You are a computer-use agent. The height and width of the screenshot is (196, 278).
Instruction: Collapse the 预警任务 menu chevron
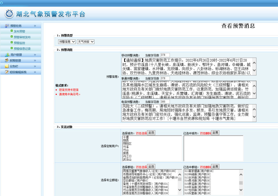(35, 26)
